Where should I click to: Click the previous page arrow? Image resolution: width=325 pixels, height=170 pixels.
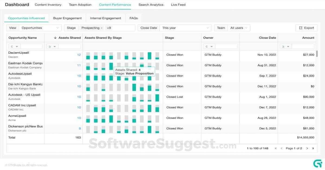pyautogui.click(x=282, y=148)
